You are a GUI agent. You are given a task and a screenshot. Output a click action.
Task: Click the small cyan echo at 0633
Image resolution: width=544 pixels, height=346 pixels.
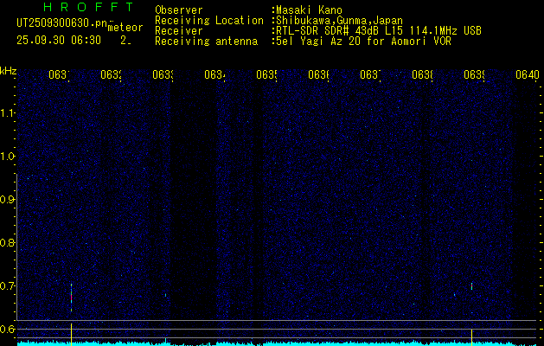pos(165,295)
